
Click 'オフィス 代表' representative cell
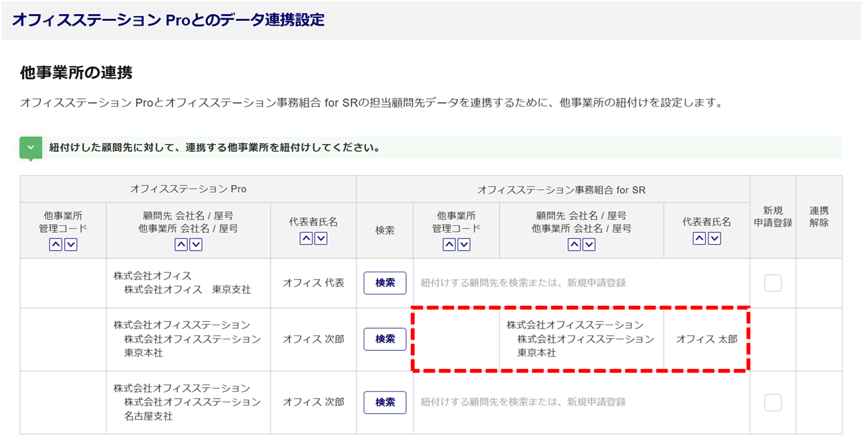click(314, 283)
